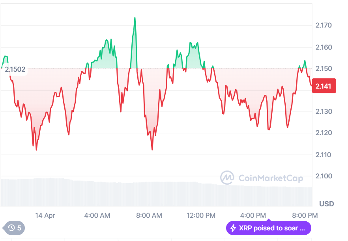
Task: Click the lightning bolt icon on XRP tag
Action: [x=233, y=228]
